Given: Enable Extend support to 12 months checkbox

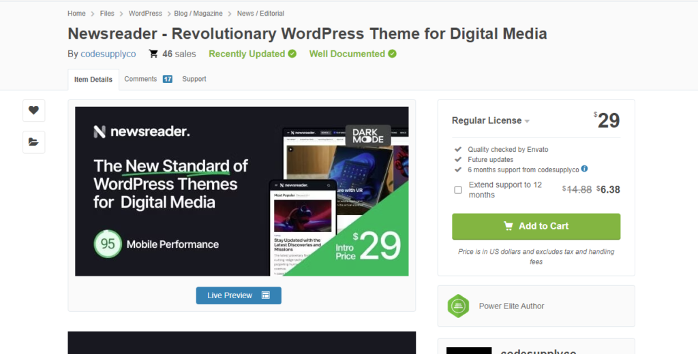Looking at the screenshot, I should pyautogui.click(x=458, y=190).
